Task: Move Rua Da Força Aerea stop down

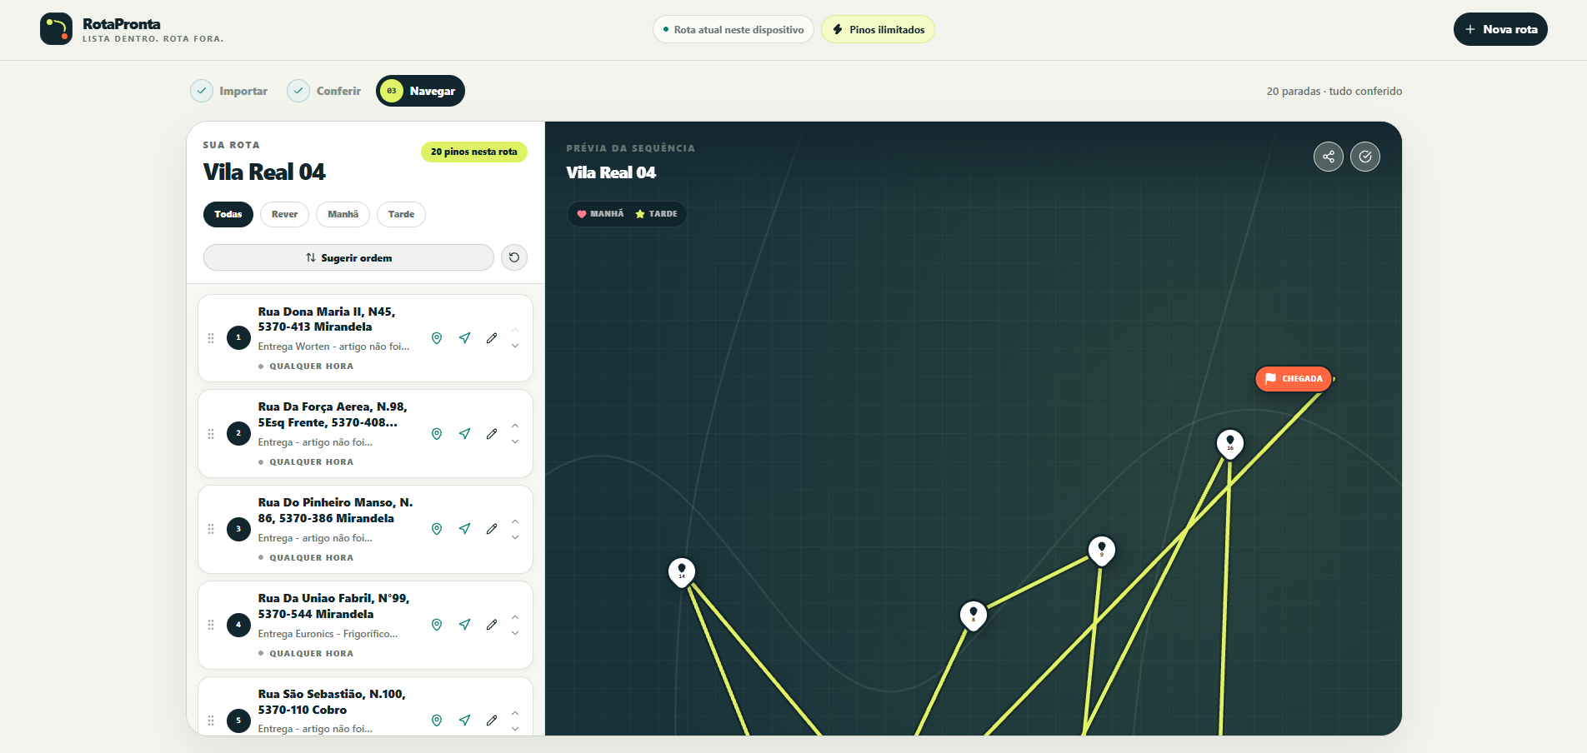Action: coord(515,441)
